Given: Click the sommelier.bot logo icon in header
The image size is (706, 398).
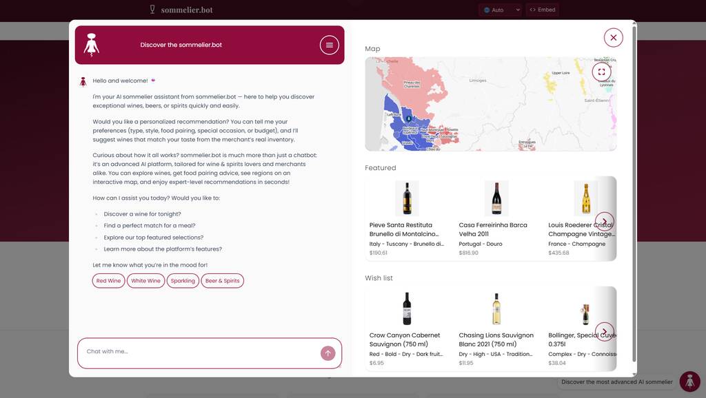Looking at the screenshot, I should click(x=151, y=10).
